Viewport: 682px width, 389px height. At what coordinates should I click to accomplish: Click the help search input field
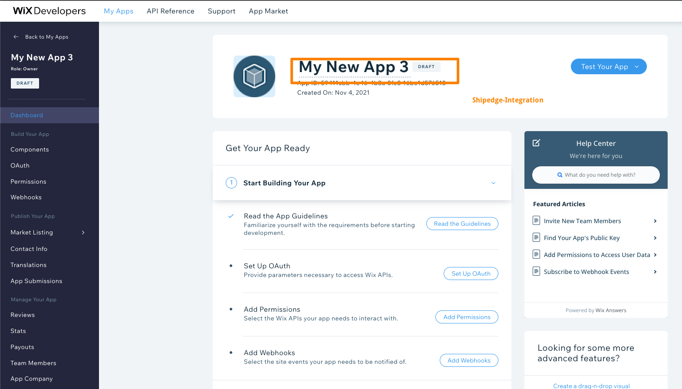(596, 175)
